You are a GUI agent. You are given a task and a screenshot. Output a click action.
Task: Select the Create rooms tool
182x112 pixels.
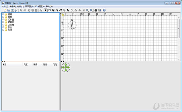point(57,10)
